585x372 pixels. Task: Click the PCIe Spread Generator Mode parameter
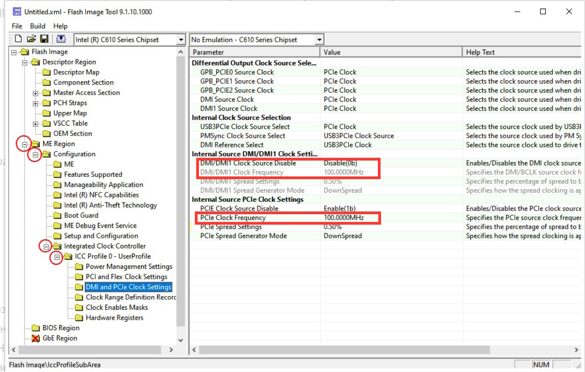(244, 236)
